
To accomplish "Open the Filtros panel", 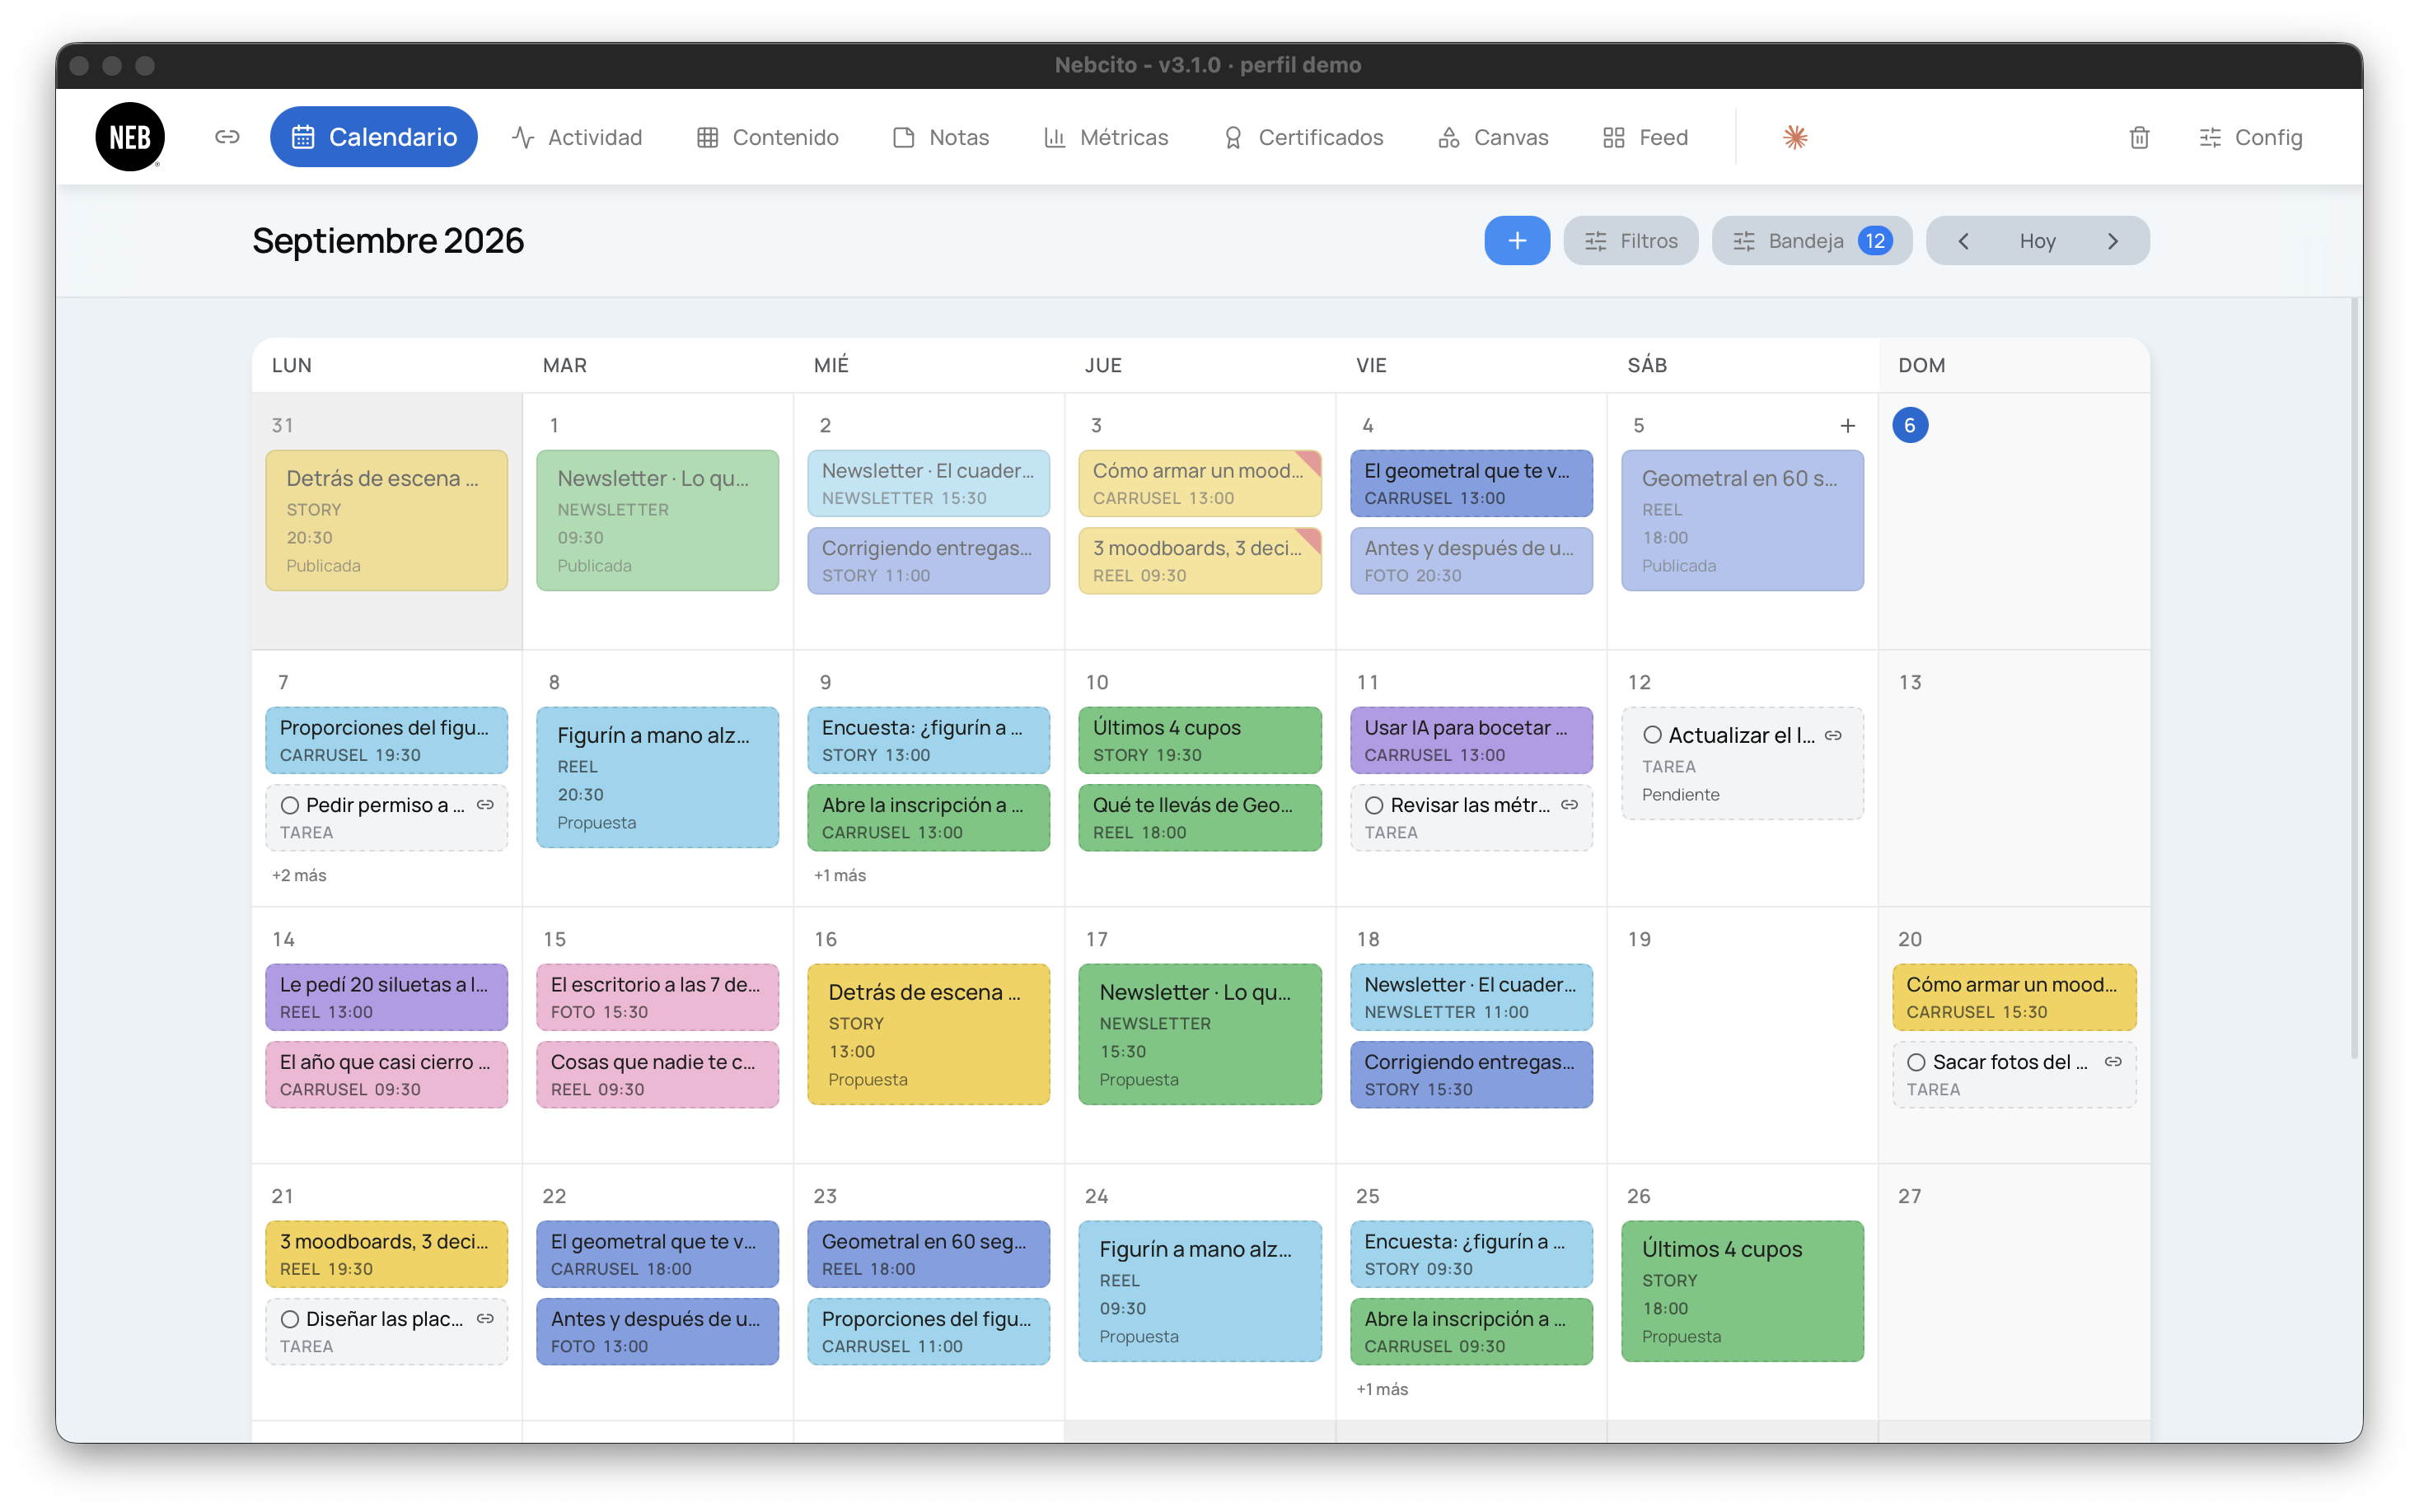I will pos(1631,241).
